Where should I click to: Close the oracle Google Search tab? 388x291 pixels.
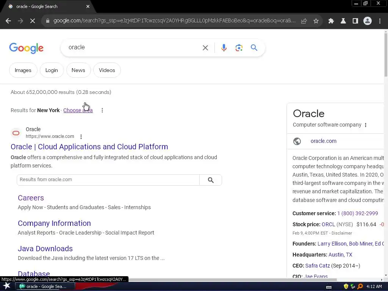coord(88,6)
